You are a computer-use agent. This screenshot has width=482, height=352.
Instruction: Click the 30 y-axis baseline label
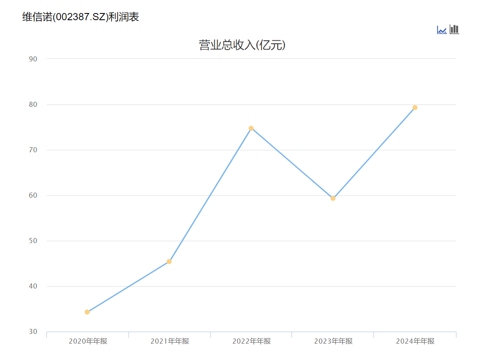[x=33, y=331]
